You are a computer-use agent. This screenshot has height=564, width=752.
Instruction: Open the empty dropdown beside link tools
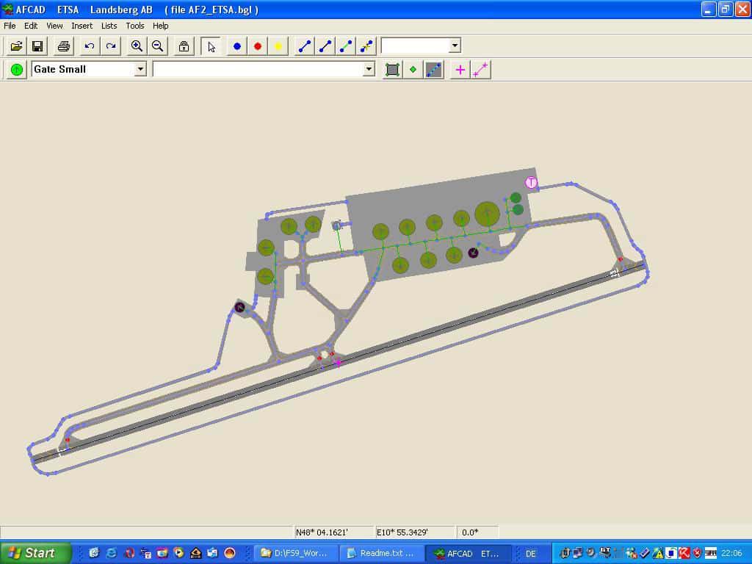(455, 46)
